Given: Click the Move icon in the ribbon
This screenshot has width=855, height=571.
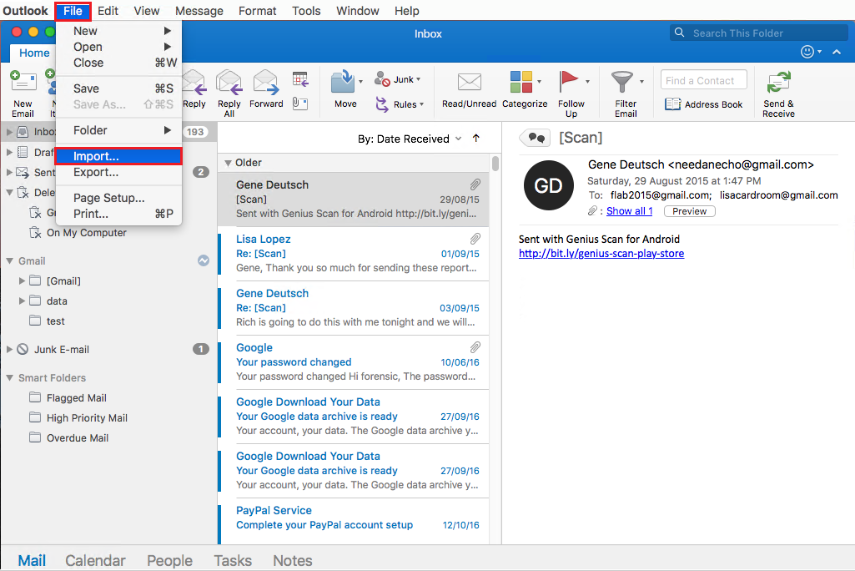Looking at the screenshot, I should [x=343, y=82].
